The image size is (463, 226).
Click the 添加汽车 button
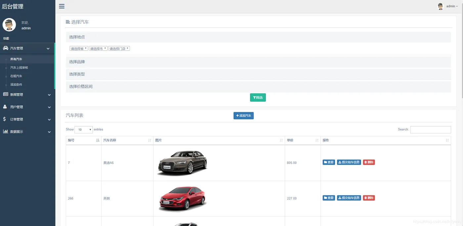[243, 116]
